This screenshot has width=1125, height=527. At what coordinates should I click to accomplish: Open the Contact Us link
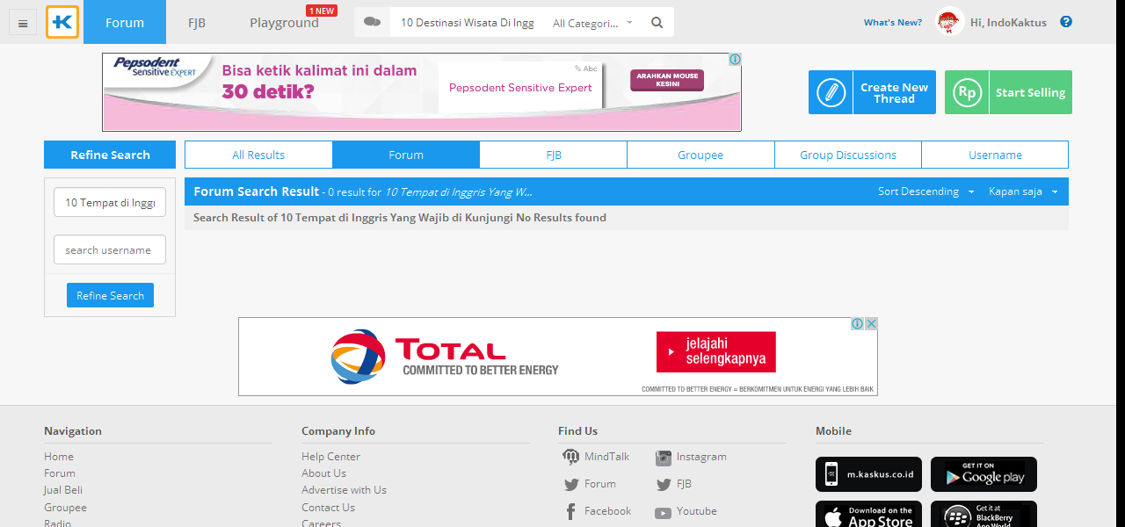[x=328, y=508]
